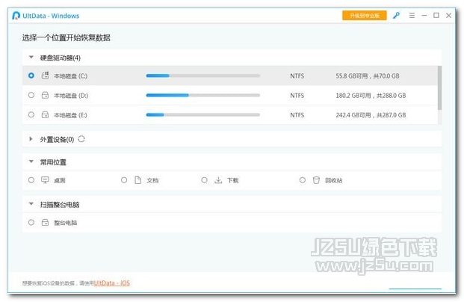This screenshot has width=464, height=302.
Task: Click the downloads arrow icon
Action: click(218, 180)
